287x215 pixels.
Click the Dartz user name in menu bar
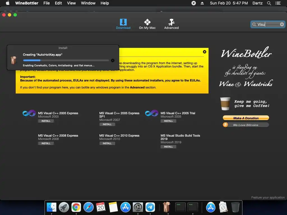[258, 3]
